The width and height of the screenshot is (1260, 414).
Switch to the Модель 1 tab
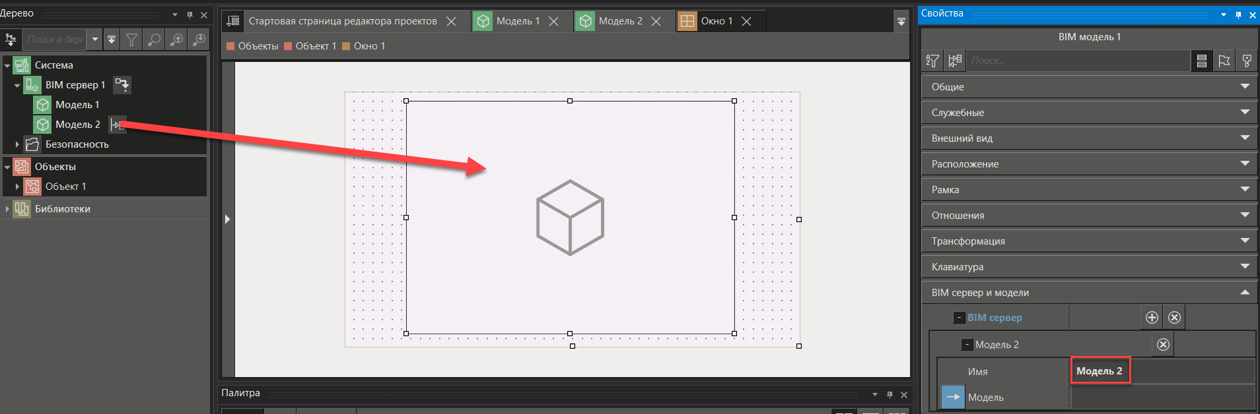pyautogui.click(x=518, y=21)
